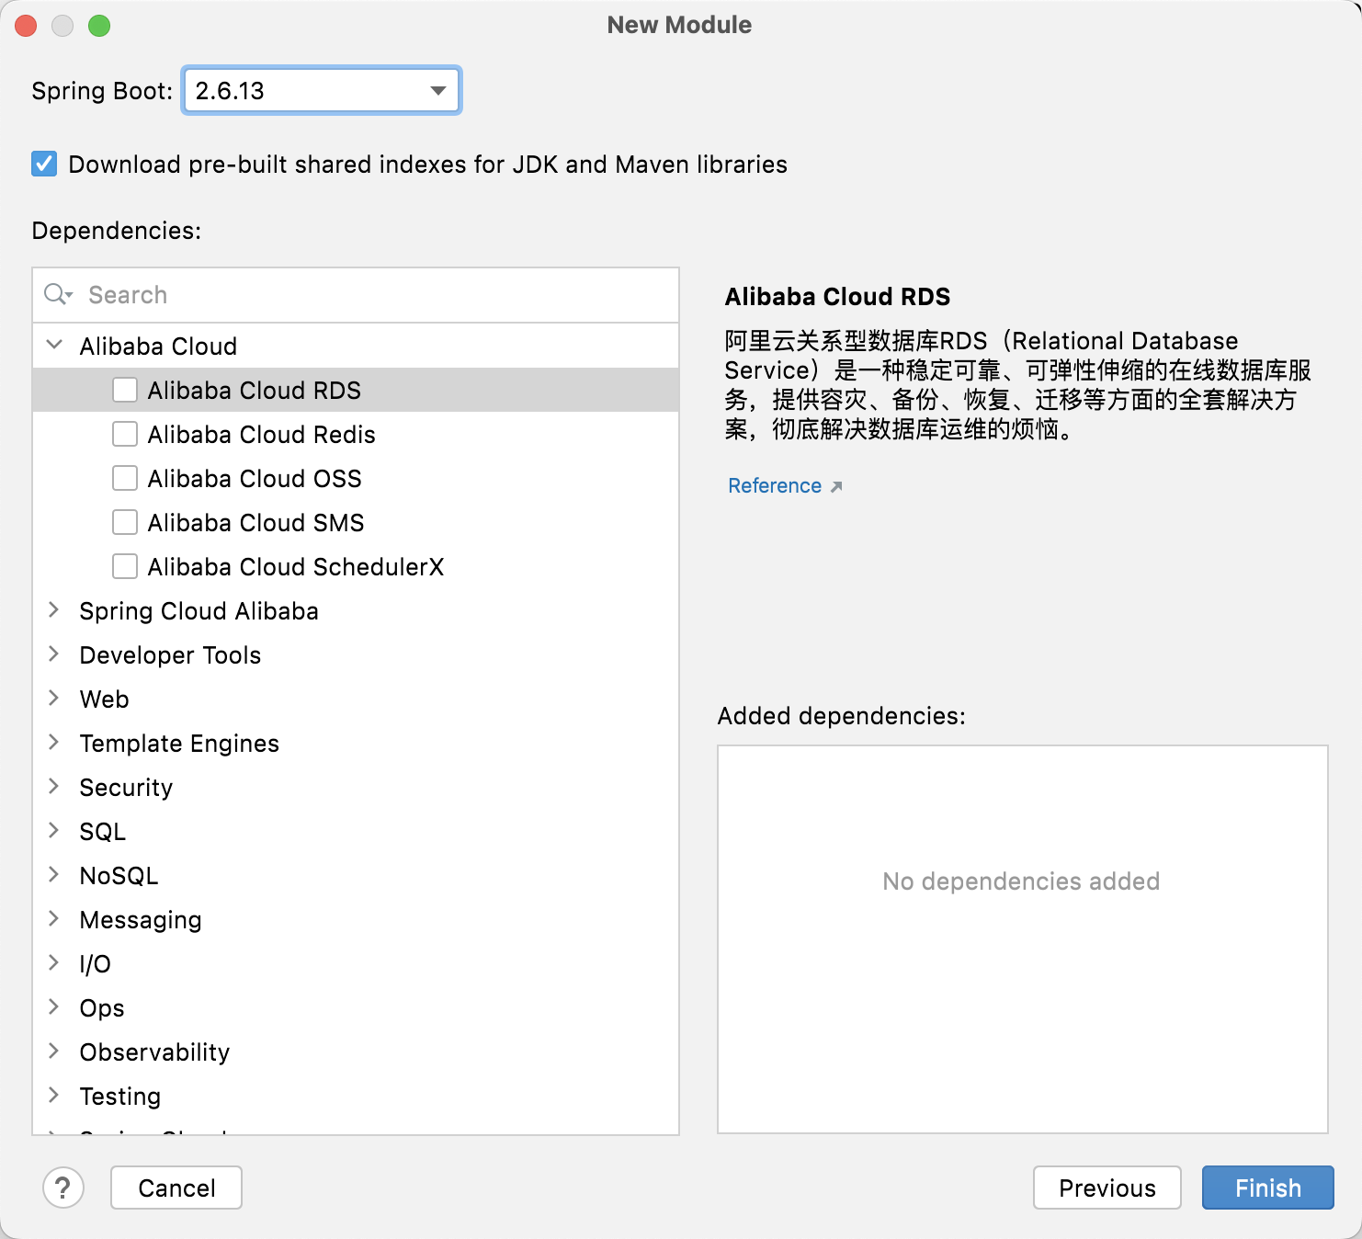
Task: Select the Template Engines tree label
Action: [x=179, y=744]
